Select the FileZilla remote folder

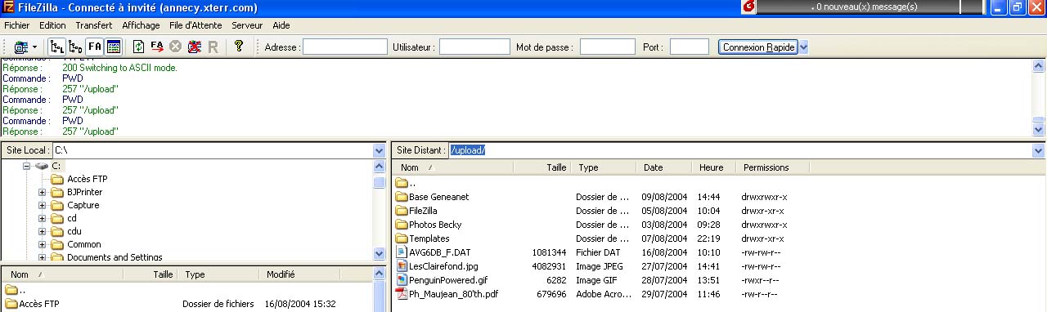(422, 211)
